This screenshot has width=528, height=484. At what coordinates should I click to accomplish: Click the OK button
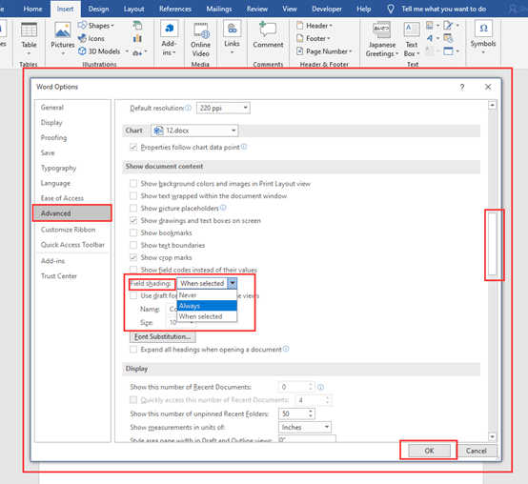click(429, 451)
